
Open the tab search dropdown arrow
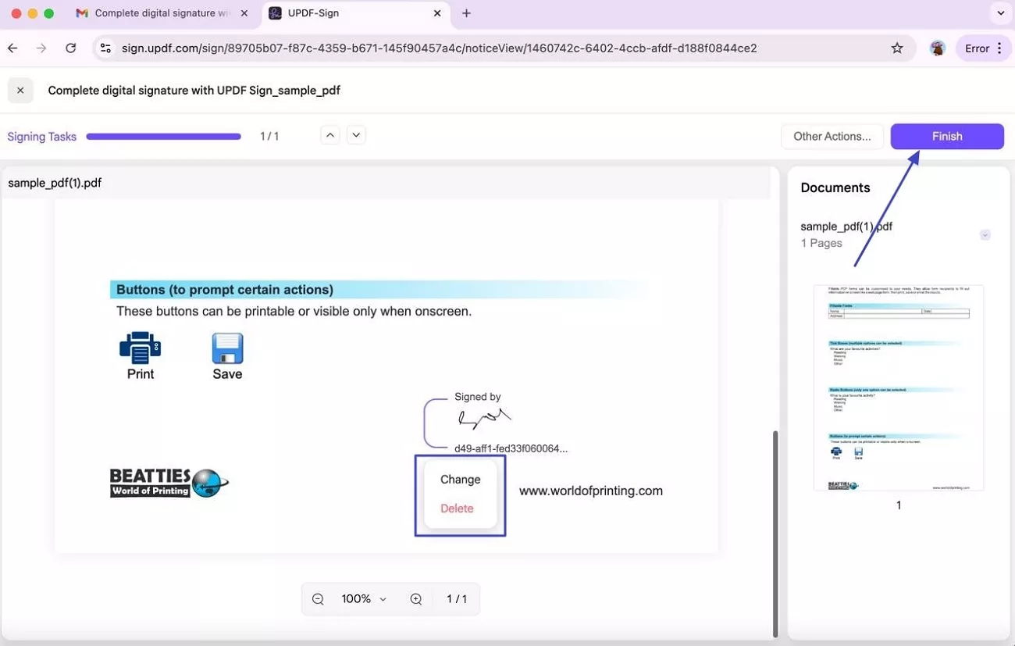(x=1001, y=13)
